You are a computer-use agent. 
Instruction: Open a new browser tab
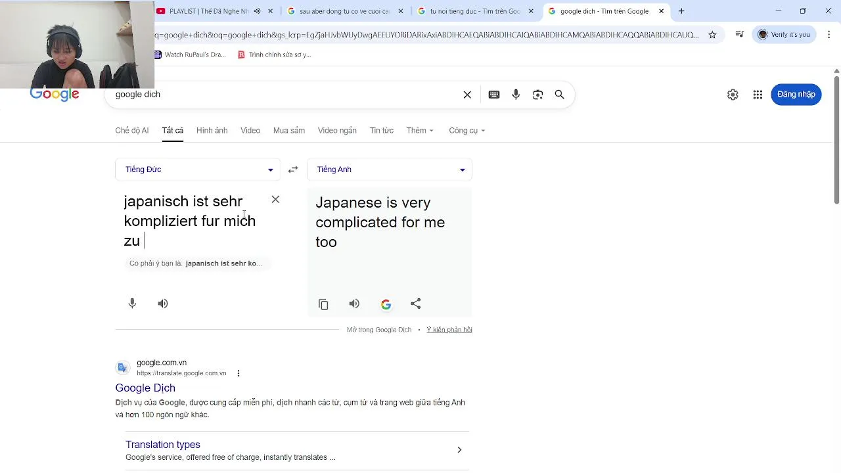(681, 11)
